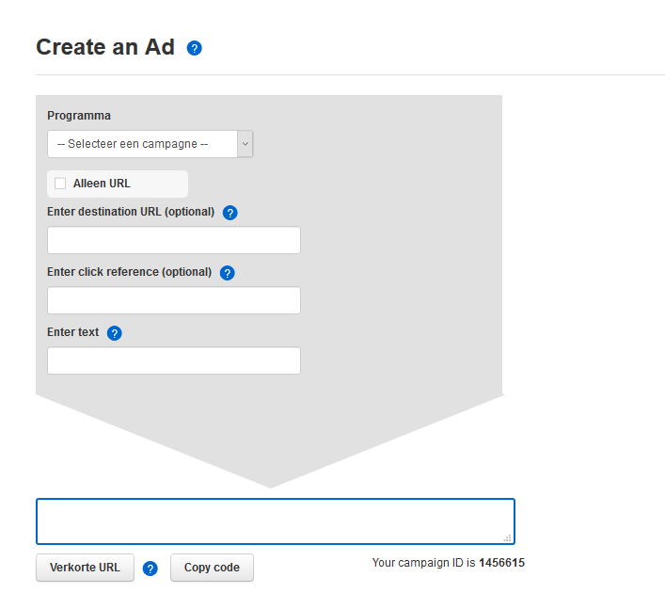Screen dimensions: 665x609
Task: Click help icon beside Create an Ad heading
Action: pyautogui.click(x=195, y=48)
